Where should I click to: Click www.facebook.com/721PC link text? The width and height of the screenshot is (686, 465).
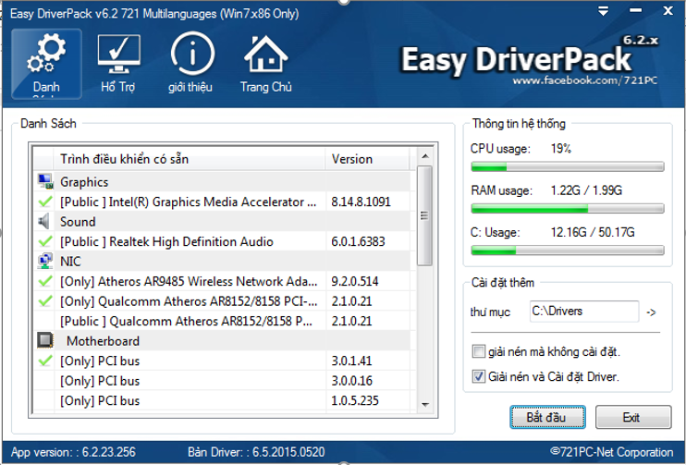pos(585,80)
